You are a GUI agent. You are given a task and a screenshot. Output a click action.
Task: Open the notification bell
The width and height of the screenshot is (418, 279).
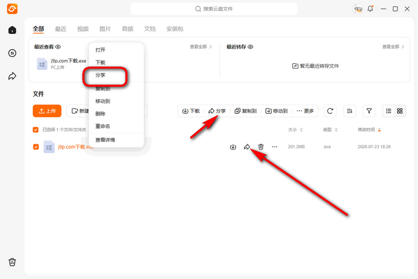tap(370, 9)
